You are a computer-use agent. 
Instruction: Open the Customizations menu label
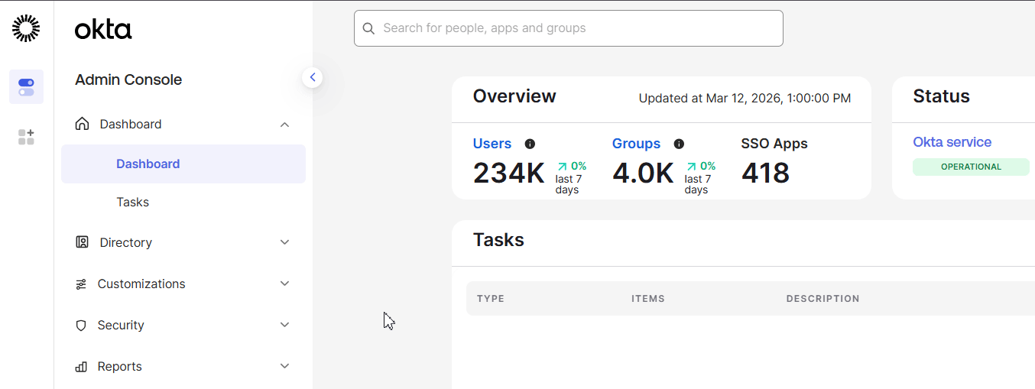(x=141, y=284)
